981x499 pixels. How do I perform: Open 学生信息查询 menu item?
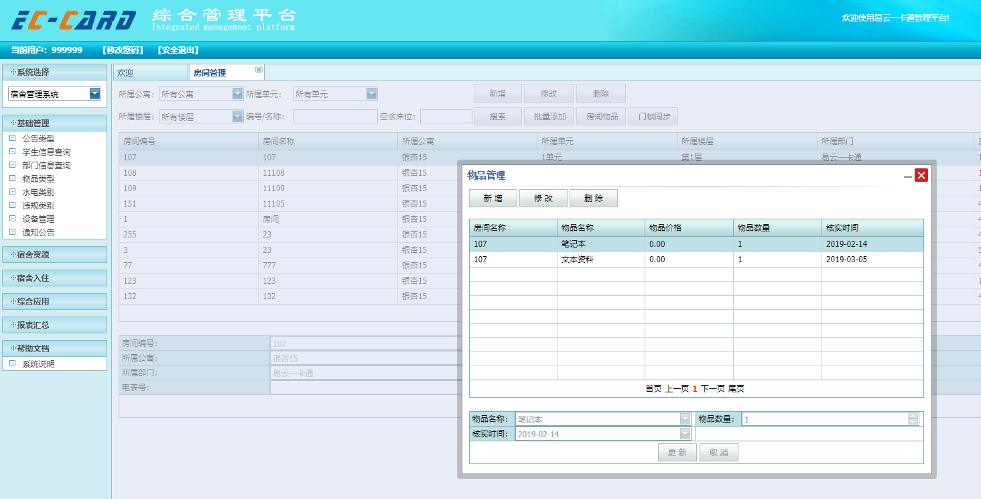pyautogui.click(x=46, y=152)
